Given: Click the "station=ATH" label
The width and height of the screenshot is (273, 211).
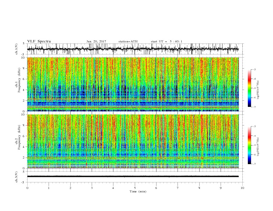Looking at the screenshot, I should click(128, 41).
